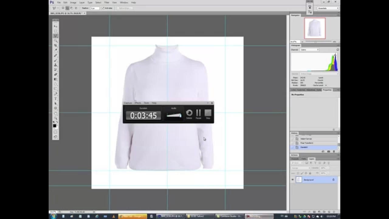
Task: Open the File menu
Action: 59,2
